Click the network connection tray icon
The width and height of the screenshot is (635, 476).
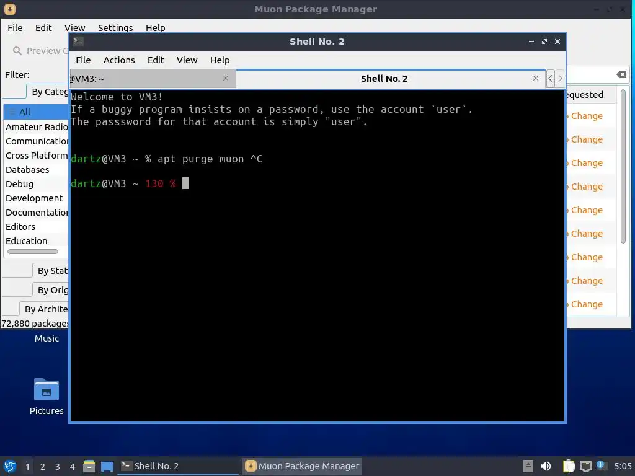pos(586,466)
